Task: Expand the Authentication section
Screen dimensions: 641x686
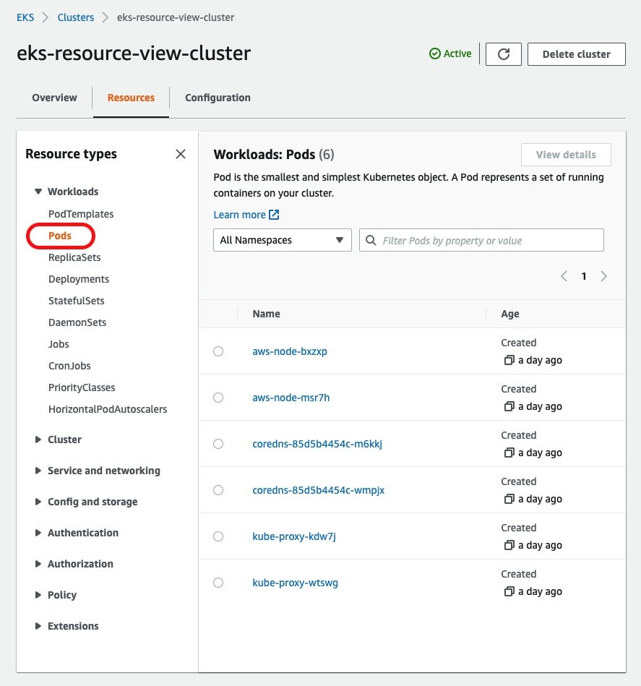Action: pyautogui.click(x=38, y=533)
